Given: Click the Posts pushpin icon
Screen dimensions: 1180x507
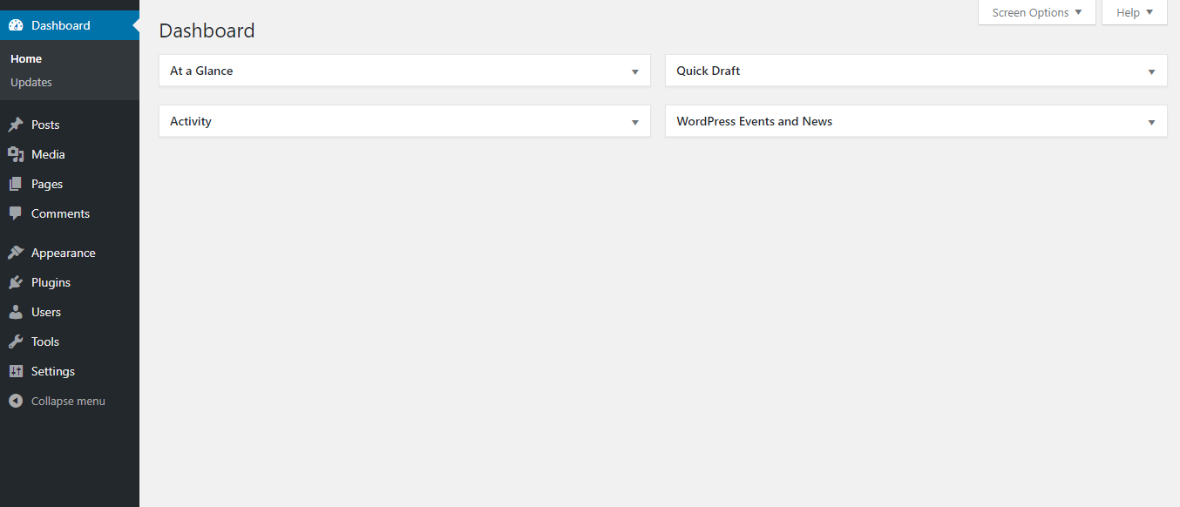Looking at the screenshot, I should coord(16,125).
